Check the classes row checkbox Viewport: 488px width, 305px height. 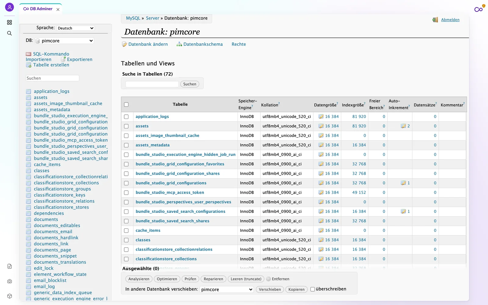[126, 240]
